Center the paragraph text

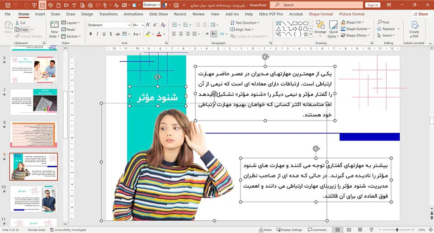(181, 34)
